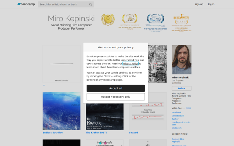Screen dimensions: 234x146
Task: Click the Miro Kepinski sidebar name
Action: click(x=181, y=77)
